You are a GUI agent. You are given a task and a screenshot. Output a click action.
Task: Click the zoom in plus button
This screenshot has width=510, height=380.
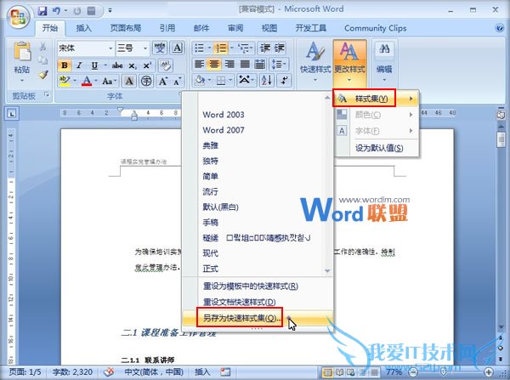(x=489, y=371)
